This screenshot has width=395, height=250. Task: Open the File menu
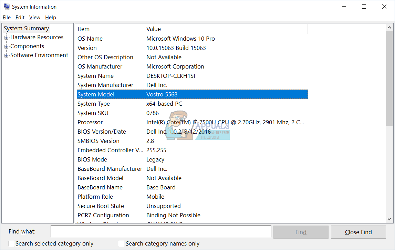(x=7, y=17)
